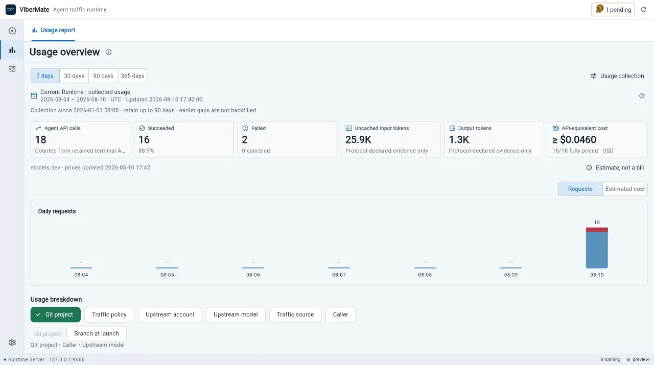This screenshot has height=365, width=654.
Task: Click the 08-10 daily requests bar
Action: (x=597, y=248)
